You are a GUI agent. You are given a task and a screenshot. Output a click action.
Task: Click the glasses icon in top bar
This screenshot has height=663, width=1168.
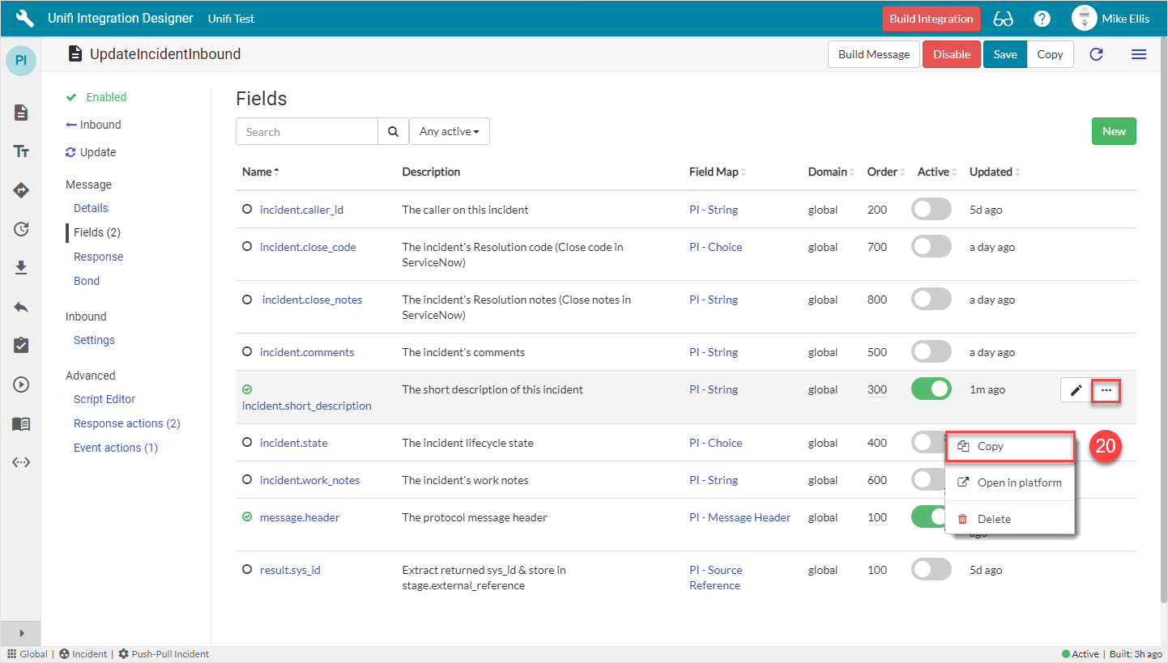point(1003,19)
